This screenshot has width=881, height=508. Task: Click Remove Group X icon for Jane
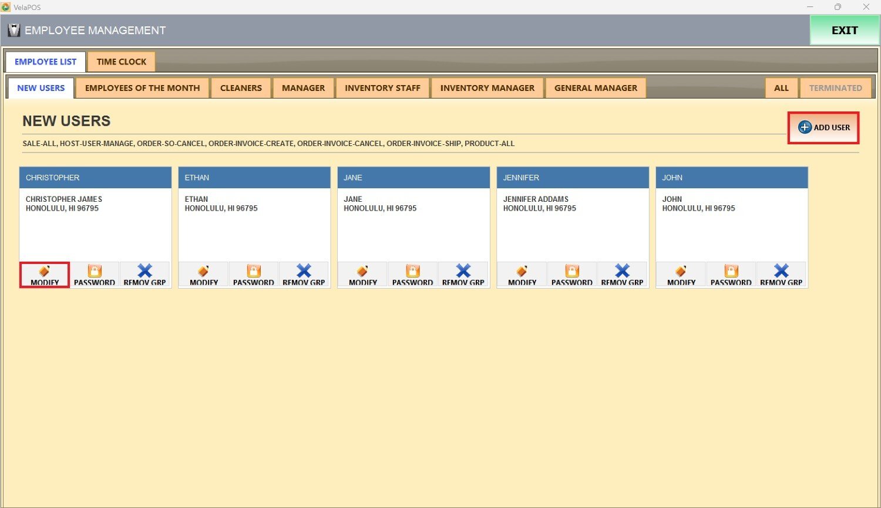pyautogui.click(x=463, y=271)
